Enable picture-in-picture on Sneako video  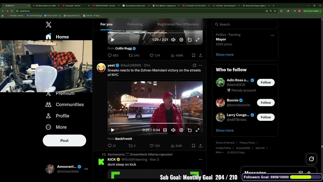(x=190, y=130)
